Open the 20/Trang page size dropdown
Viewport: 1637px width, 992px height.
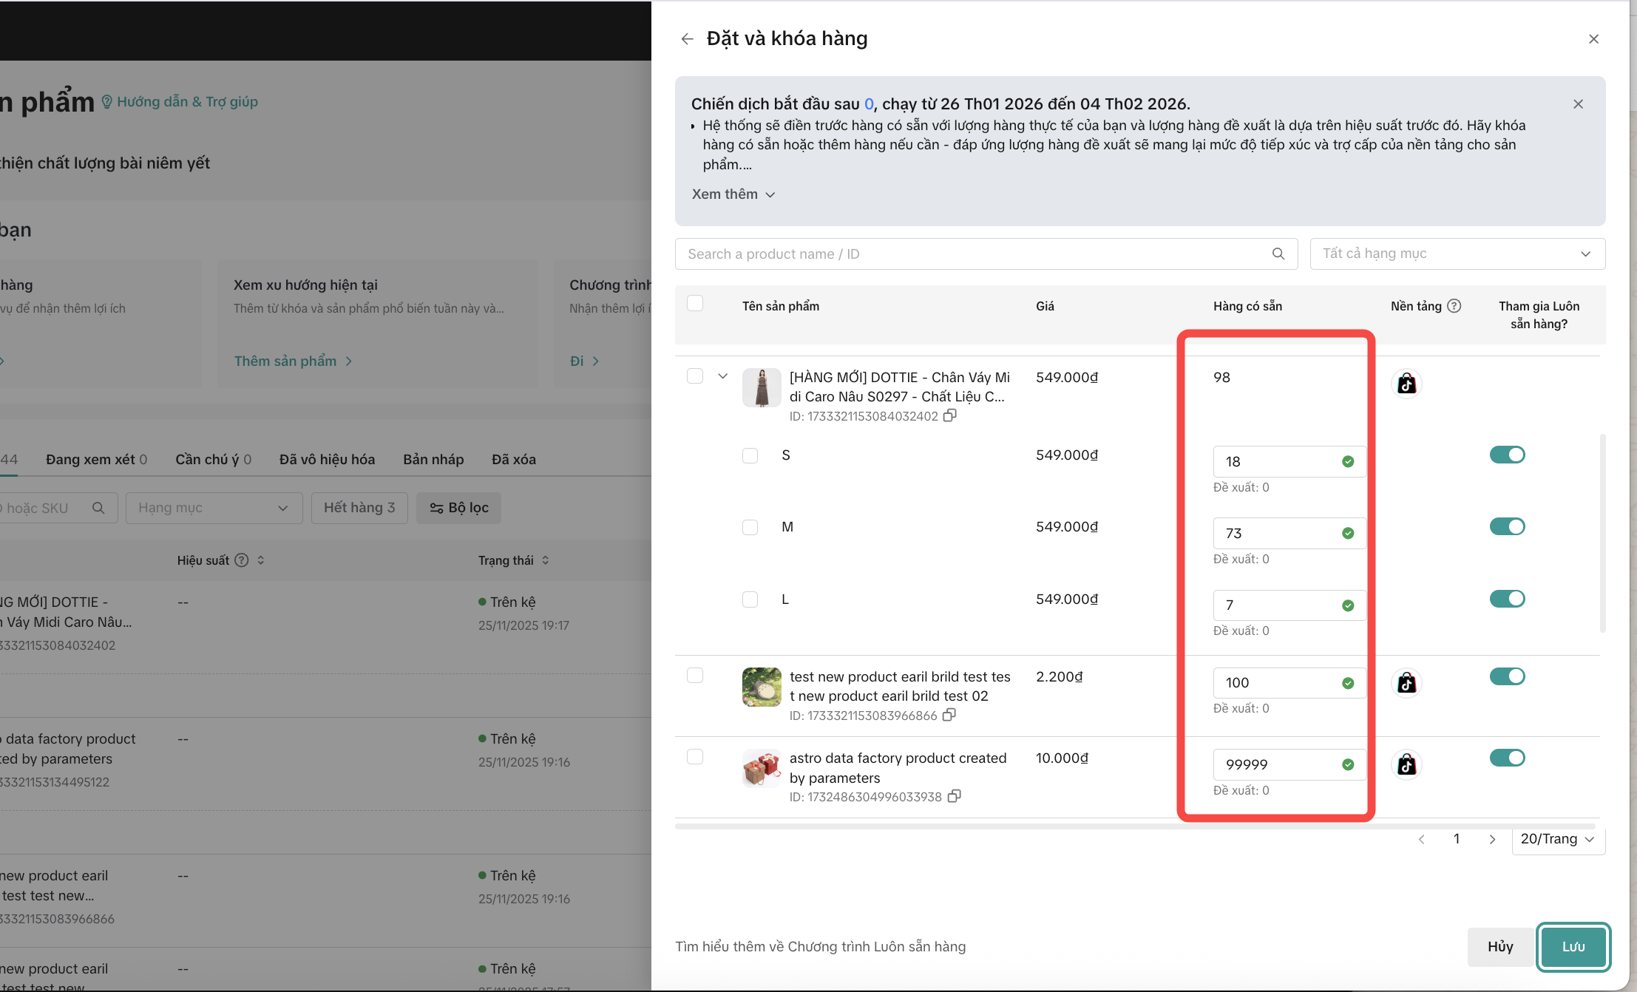pos(1557,839)
